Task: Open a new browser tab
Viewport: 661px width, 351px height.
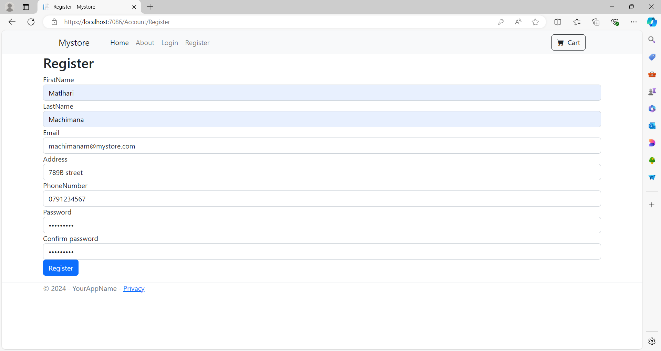Action: tap(150, 7)
